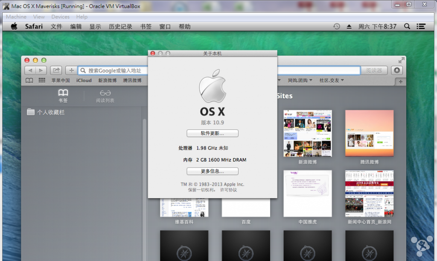The image size is (437, 261).
Task: Show Safari downloads
Action: [x=397, y=70]
